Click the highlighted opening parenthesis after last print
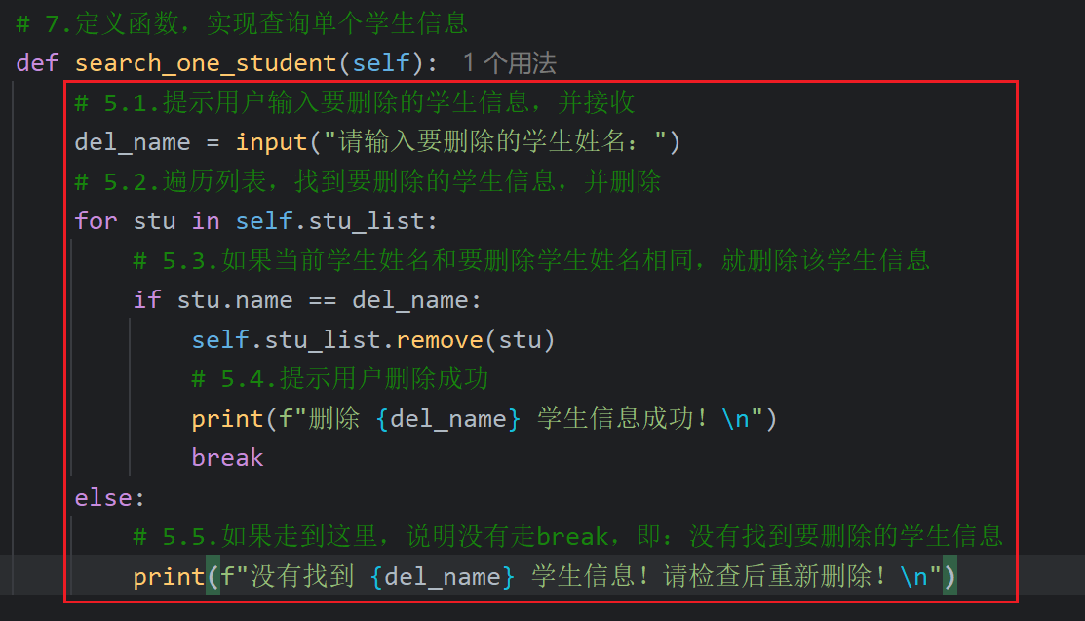The width and height of the screenshot is (1085, 621). pyautogui.click(x=213, y=576)
